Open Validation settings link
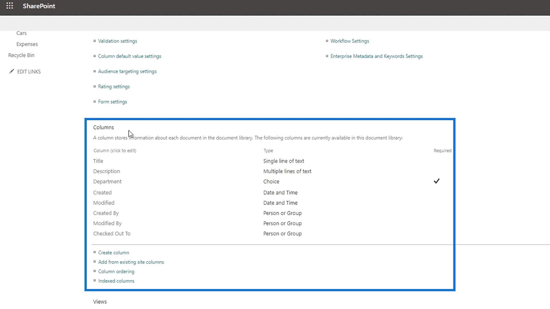This screenshot has width=550, height=309. 118,41
